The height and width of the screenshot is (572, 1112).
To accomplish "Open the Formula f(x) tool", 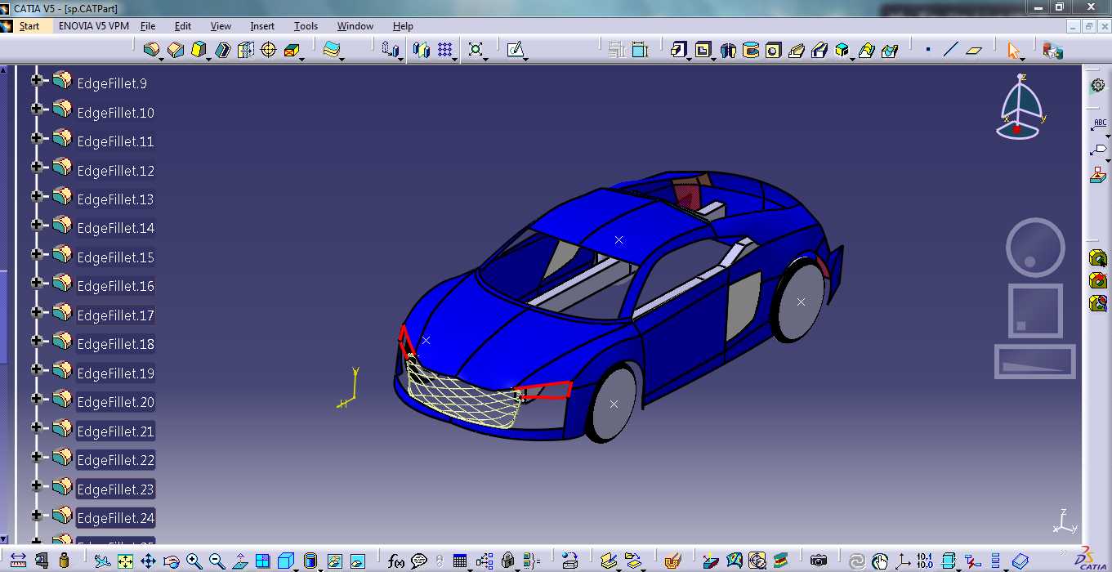I will click(396, 561).
